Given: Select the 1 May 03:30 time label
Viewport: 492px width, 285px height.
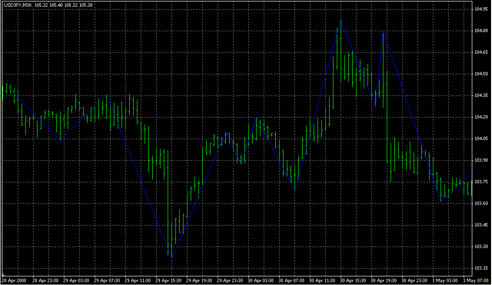Looking at the screenshot, I should (x=445, y=280).
